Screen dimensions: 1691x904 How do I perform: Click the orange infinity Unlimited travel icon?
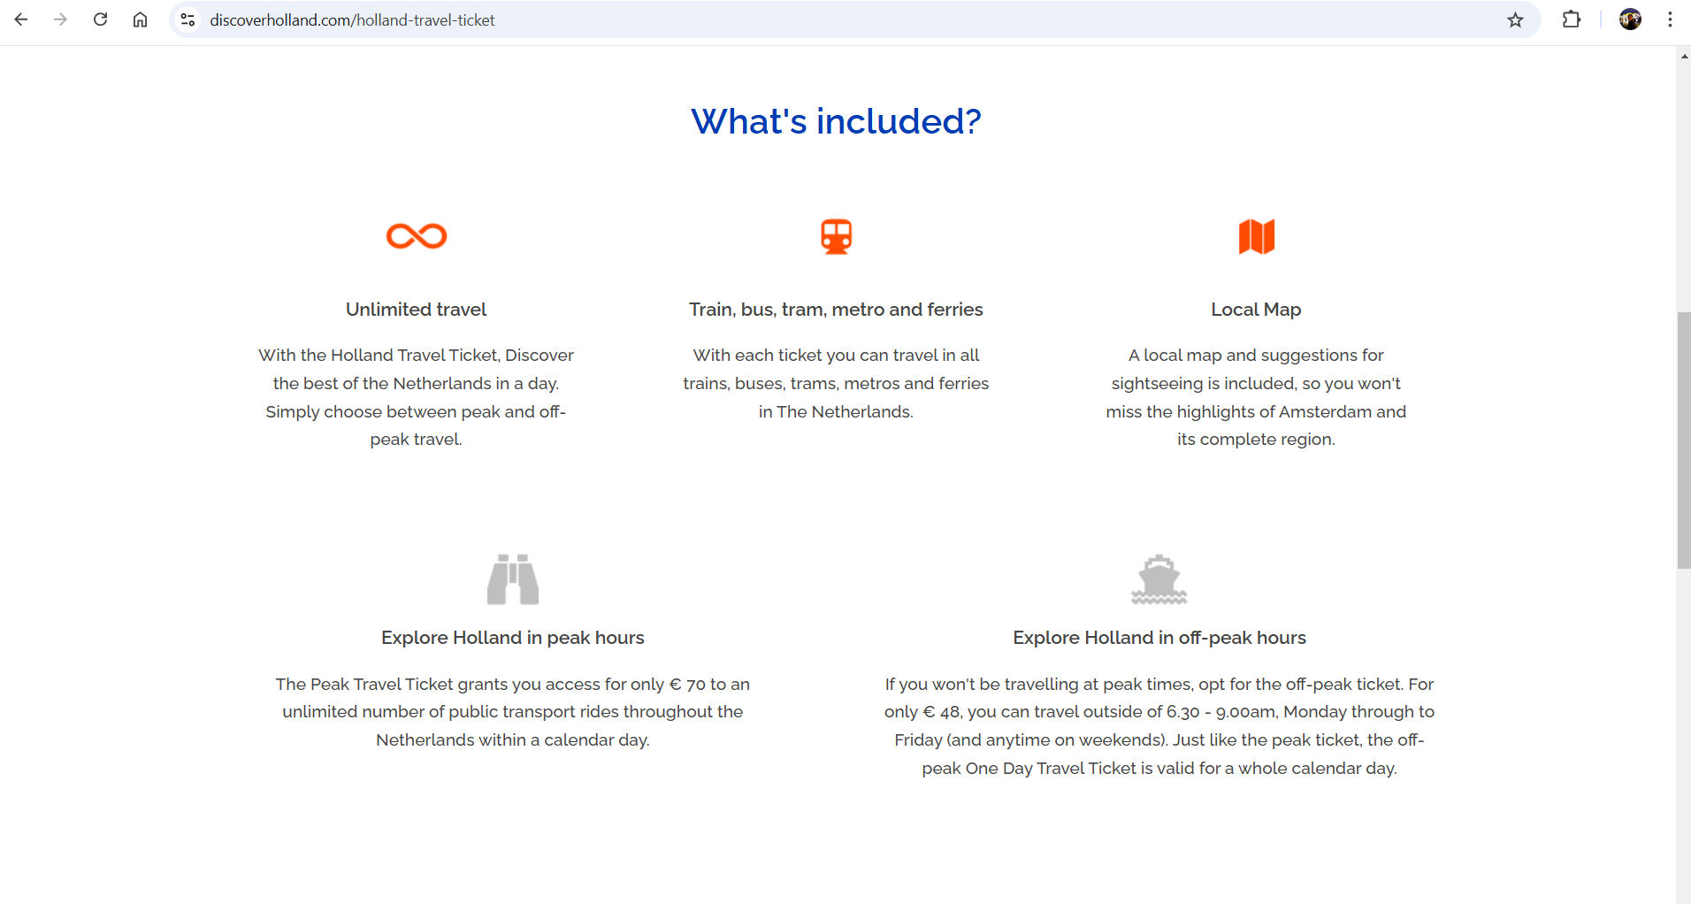[417, 236]
